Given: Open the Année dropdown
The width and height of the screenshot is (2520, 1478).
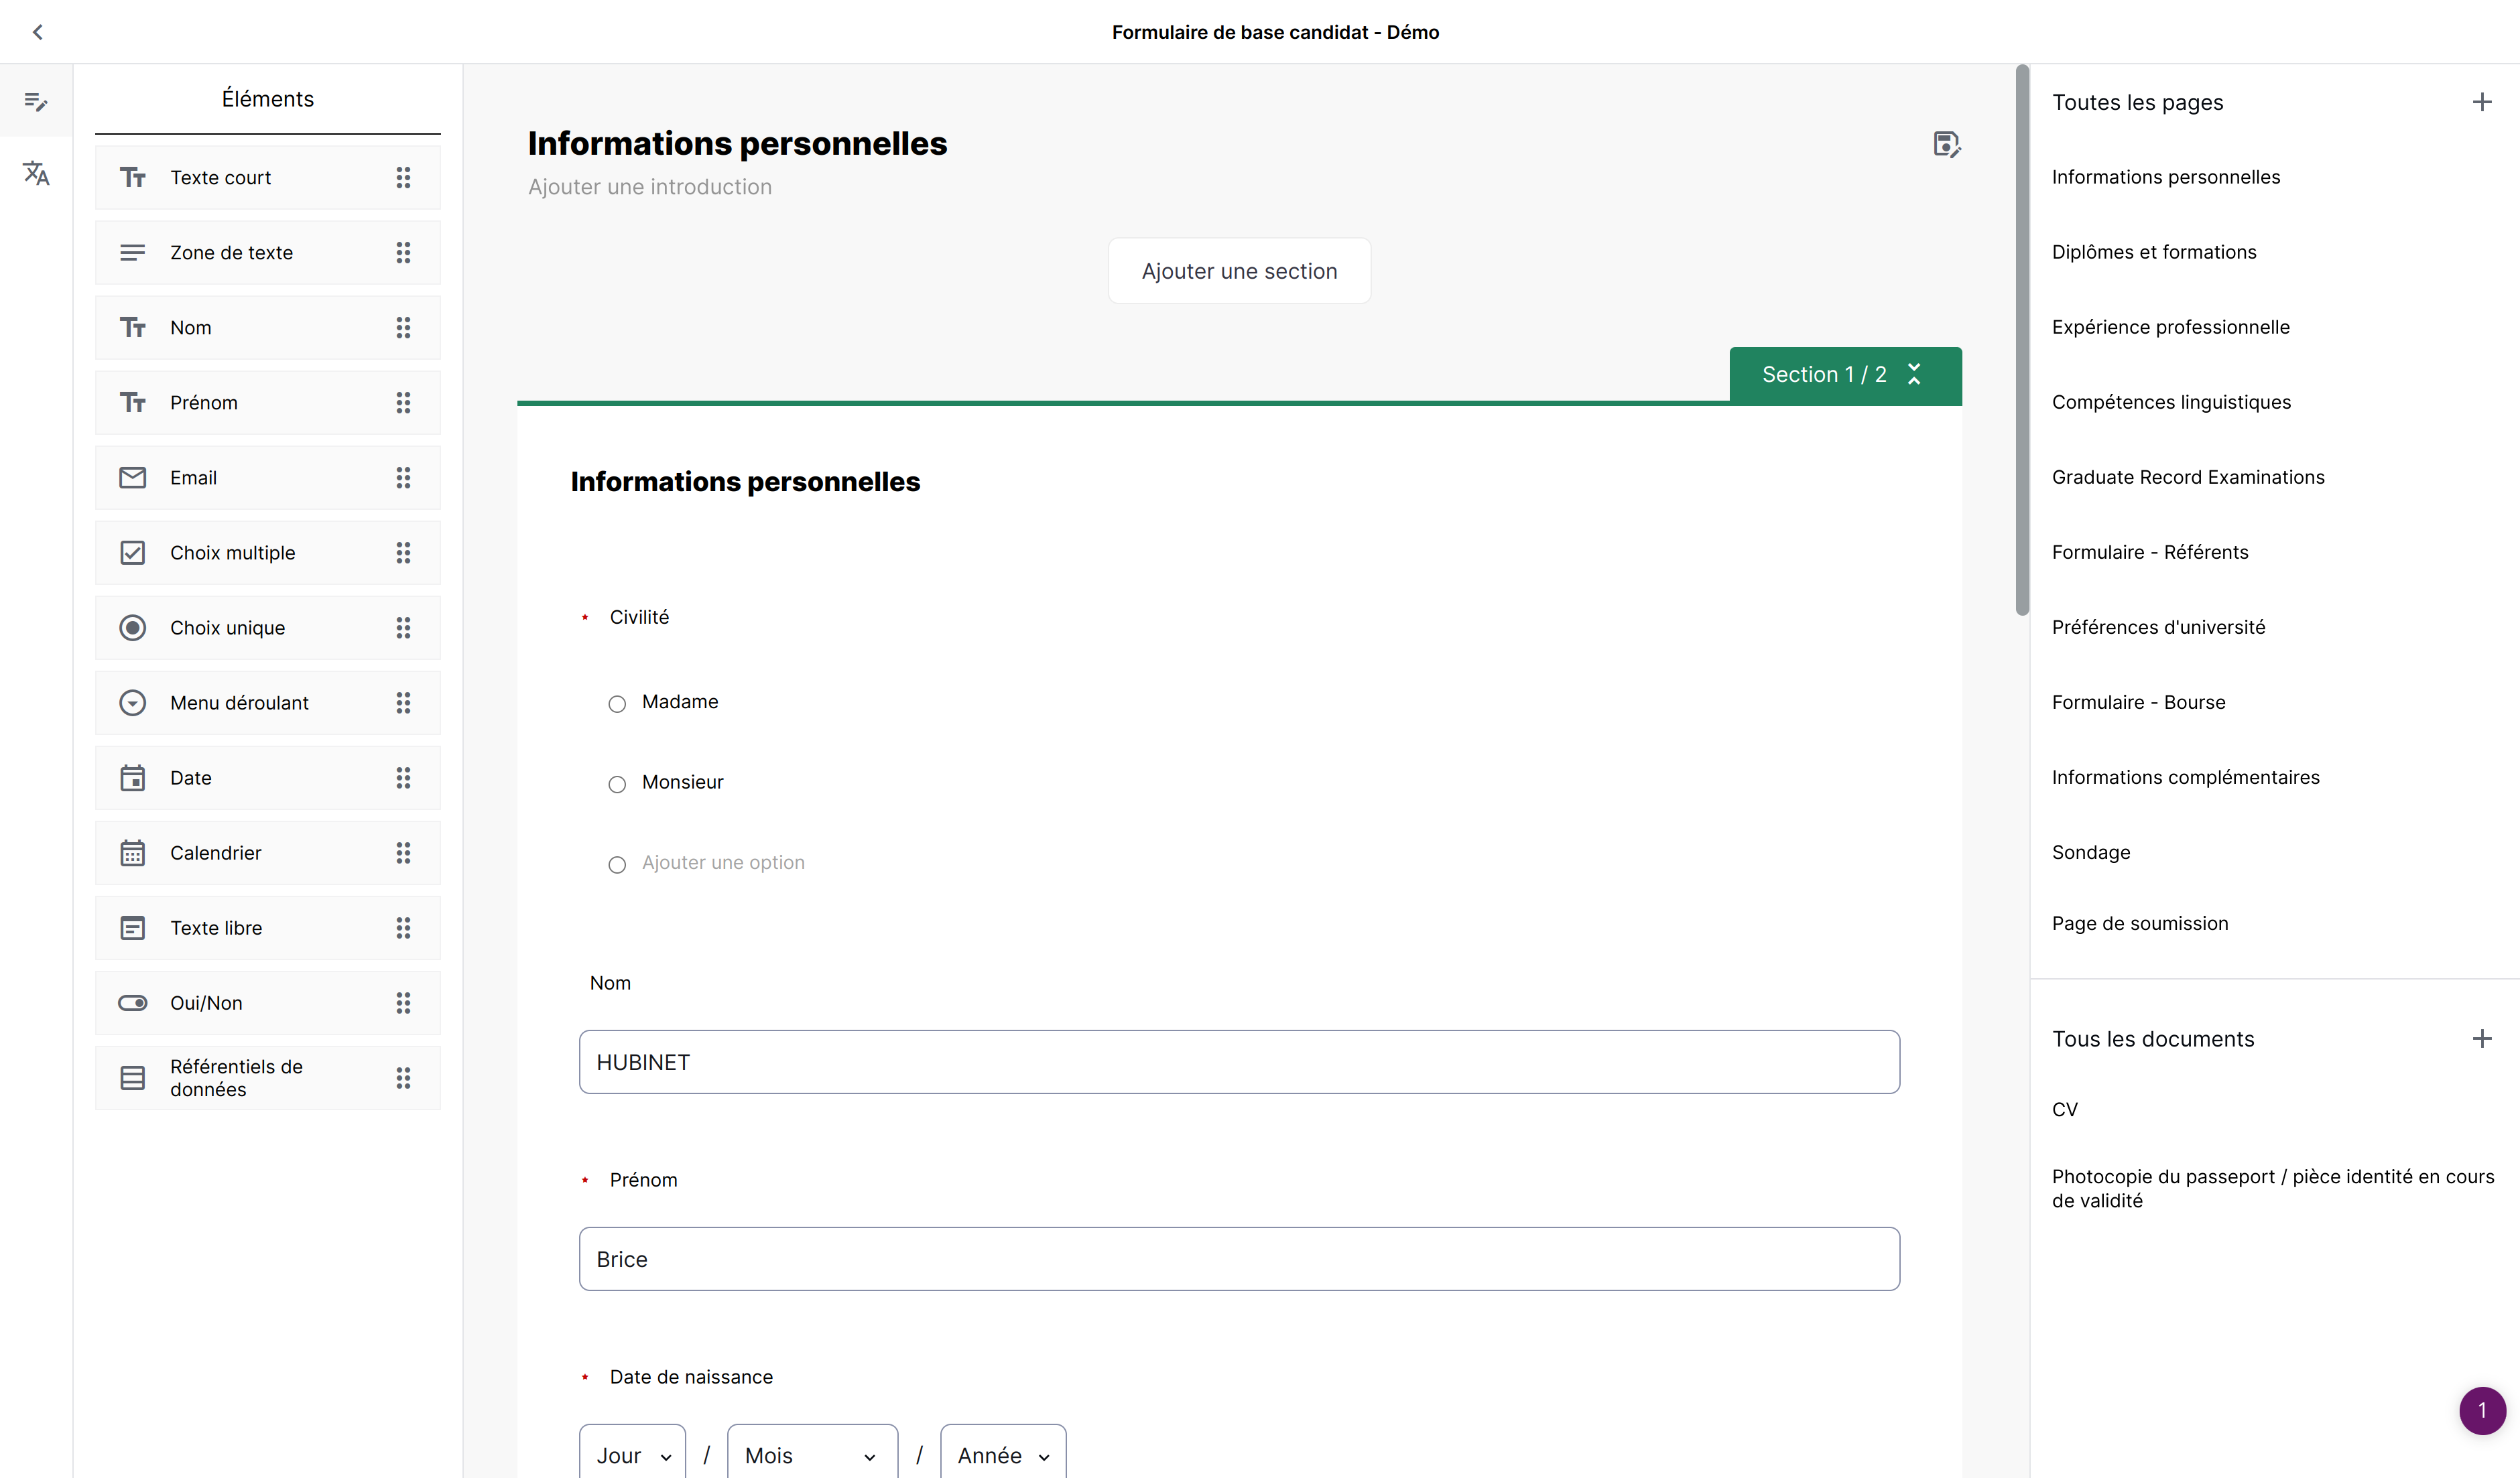Looking at the screenshot, I should point(1001,1454).
